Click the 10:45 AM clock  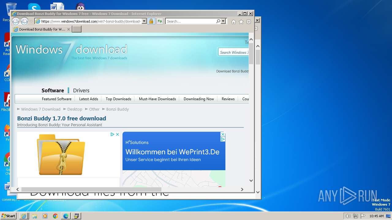click(x=376, y=216)
